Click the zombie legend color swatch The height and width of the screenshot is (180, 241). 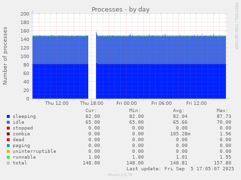[x=8, y=134]
